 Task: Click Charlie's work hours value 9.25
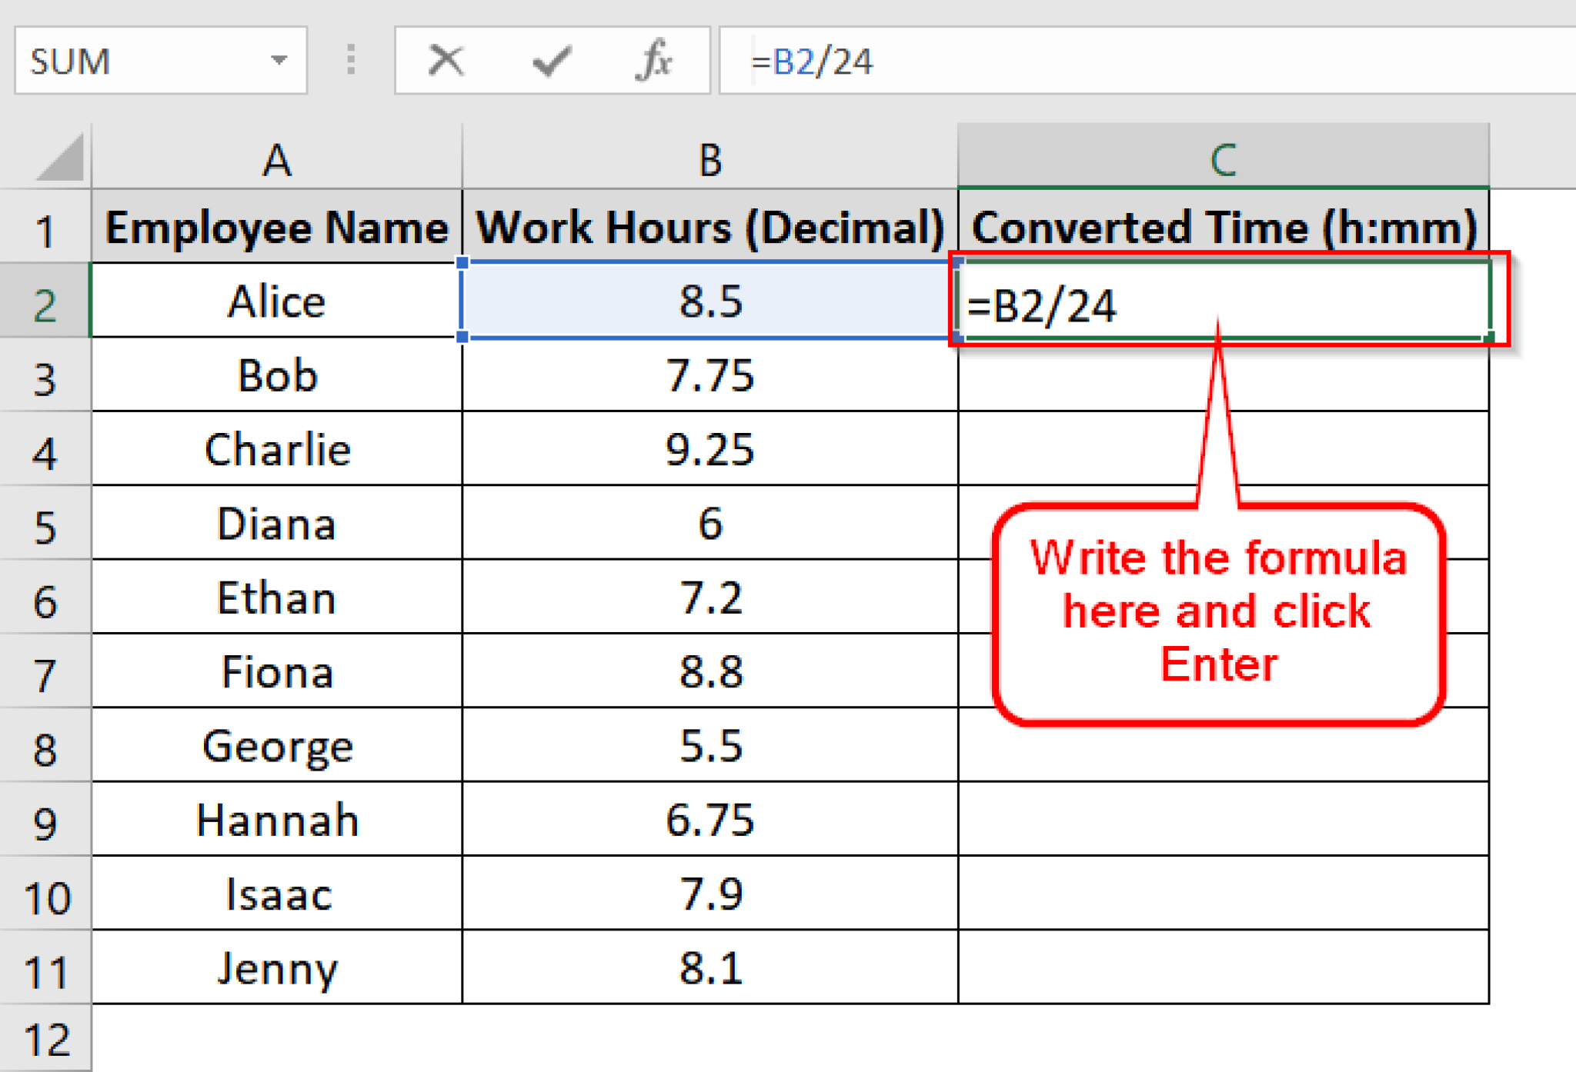[708, 450]
